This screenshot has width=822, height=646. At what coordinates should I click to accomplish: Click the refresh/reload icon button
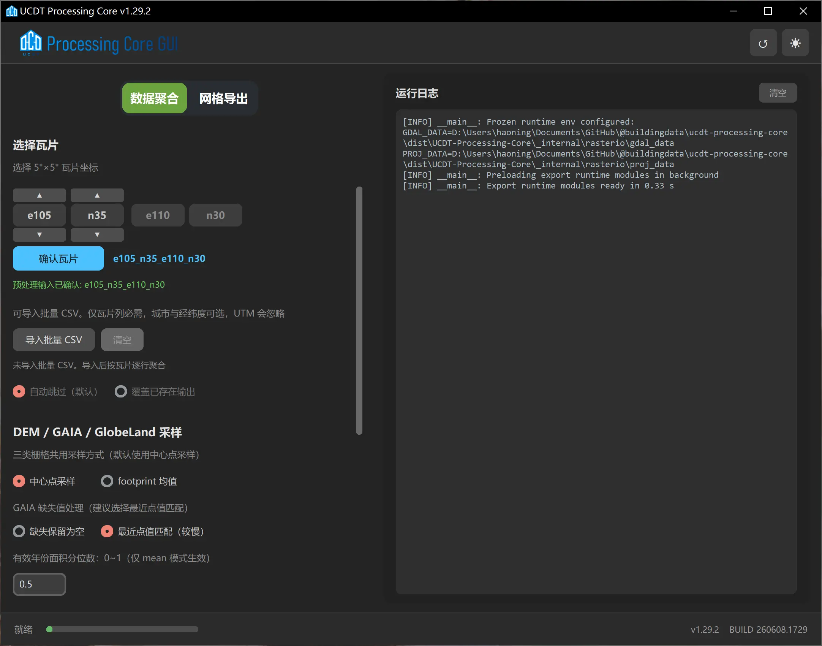[x=763, y=43]
